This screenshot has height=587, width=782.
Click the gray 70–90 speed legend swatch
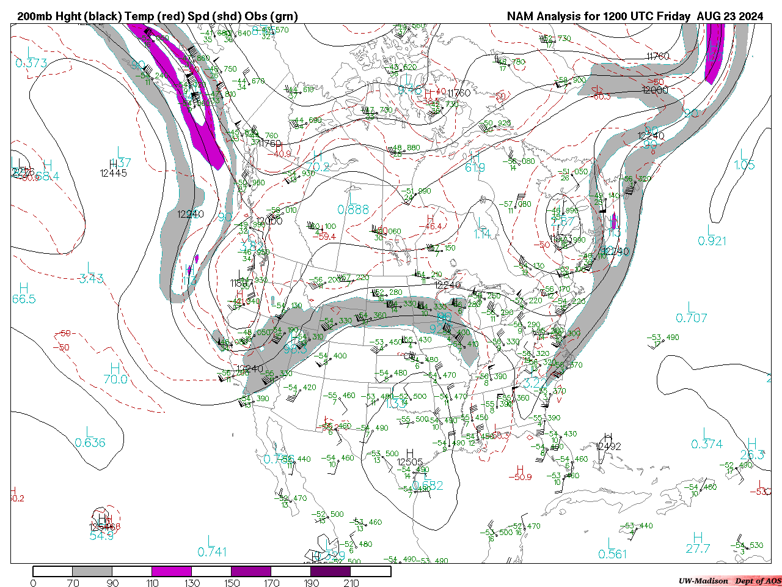click(x=93, y=572)
